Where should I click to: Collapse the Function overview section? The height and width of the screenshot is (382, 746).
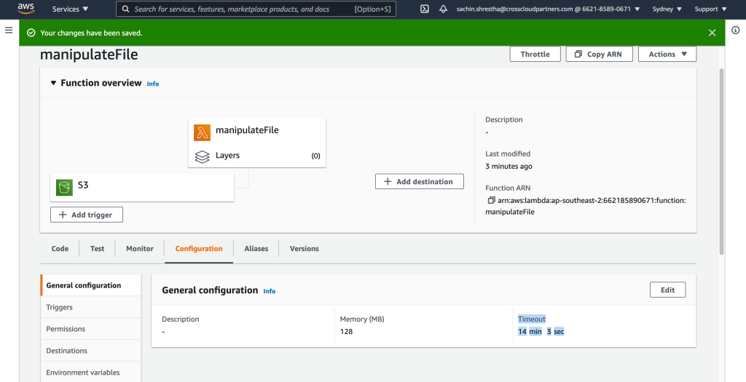(x=53, y=84)
